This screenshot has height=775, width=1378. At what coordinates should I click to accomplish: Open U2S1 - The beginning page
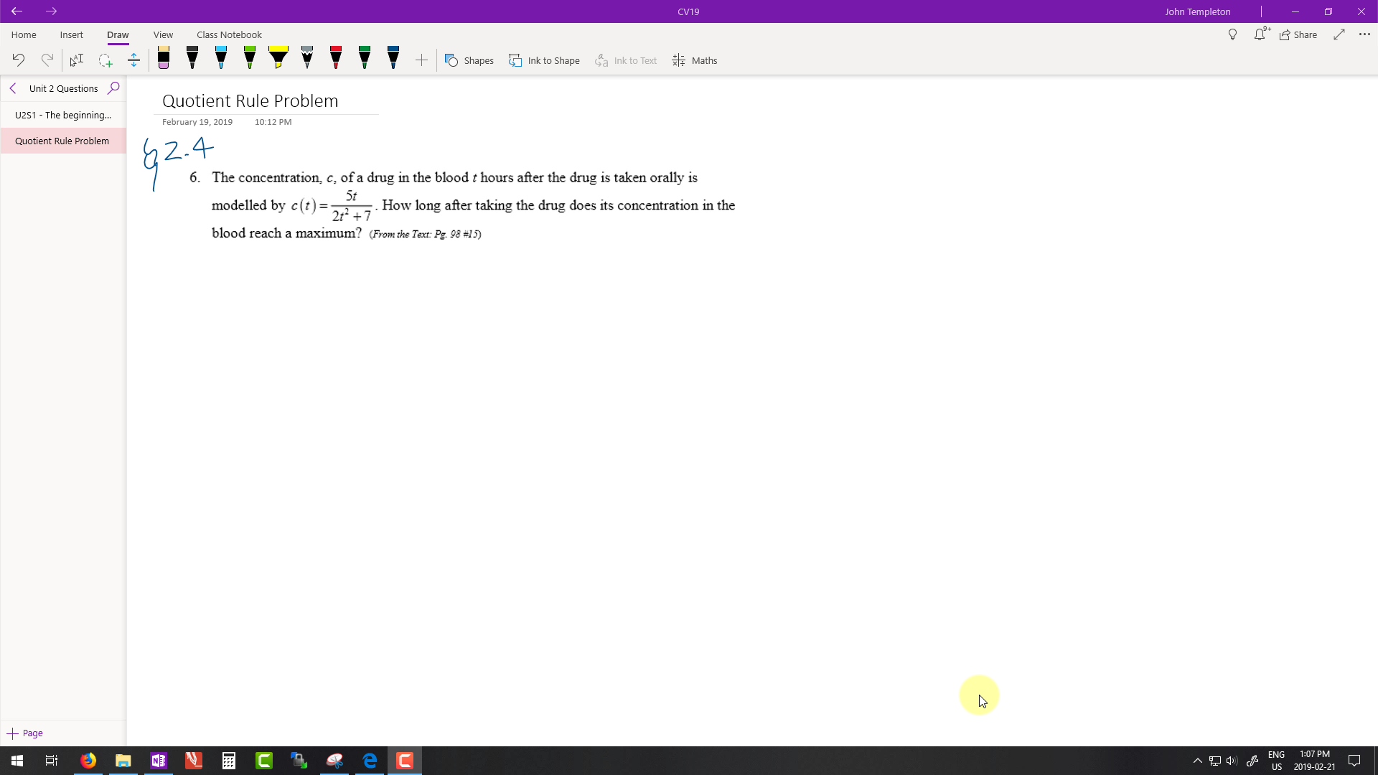(x=63, y=115)
